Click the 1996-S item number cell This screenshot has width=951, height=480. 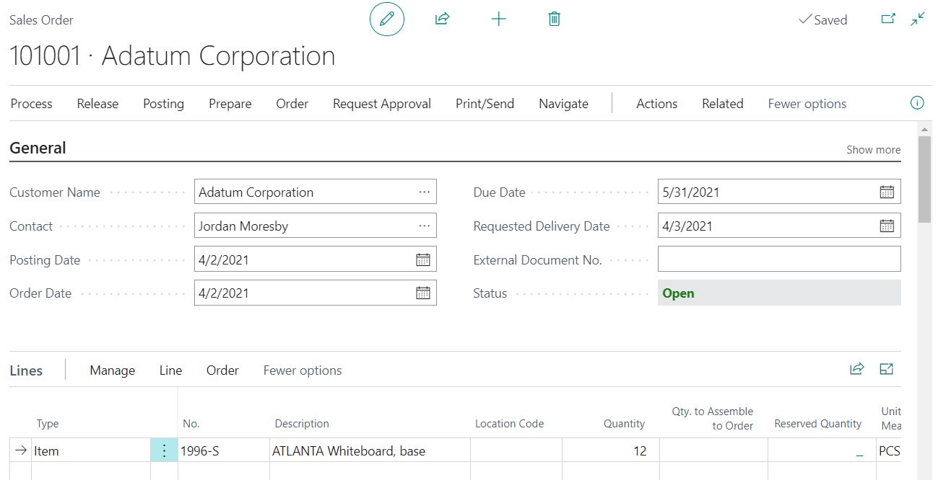(x=224, y=451)
